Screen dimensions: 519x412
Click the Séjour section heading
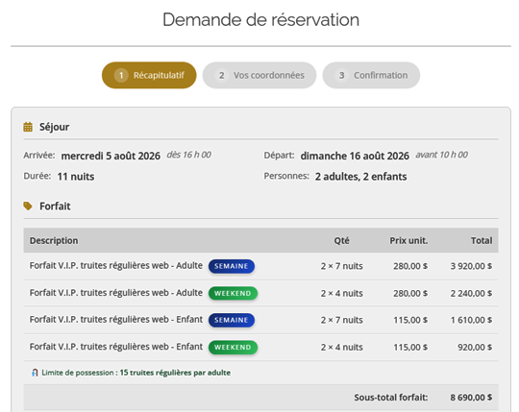pyautogui.click(x=54, y=127)
